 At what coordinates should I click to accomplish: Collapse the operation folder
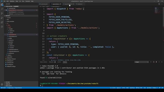pos(11,42)
